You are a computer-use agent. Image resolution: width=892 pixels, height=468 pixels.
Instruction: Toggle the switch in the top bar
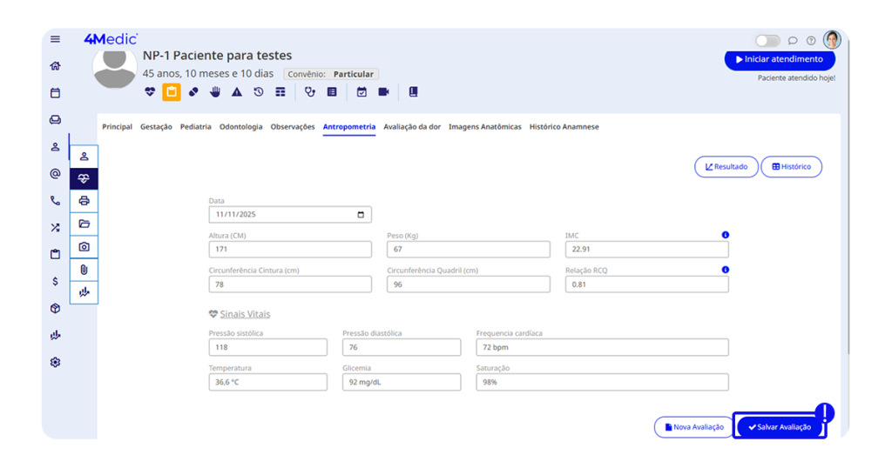767,41
